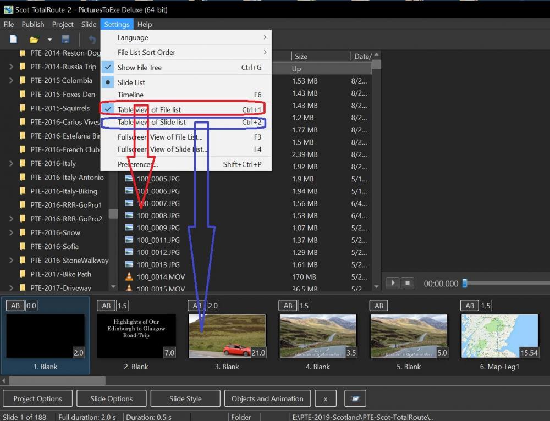
Task: Click the Open project folder icon
Action: [x=34, y=40]
